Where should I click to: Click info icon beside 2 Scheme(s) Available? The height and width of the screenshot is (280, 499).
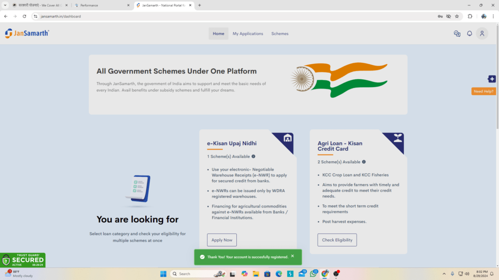[364, 162]
